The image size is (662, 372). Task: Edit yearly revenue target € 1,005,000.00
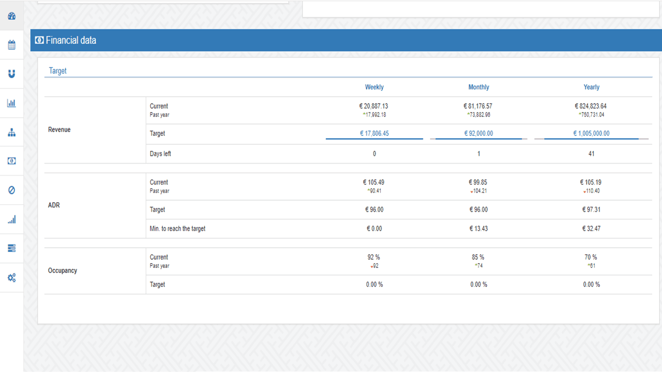point(591,133)
